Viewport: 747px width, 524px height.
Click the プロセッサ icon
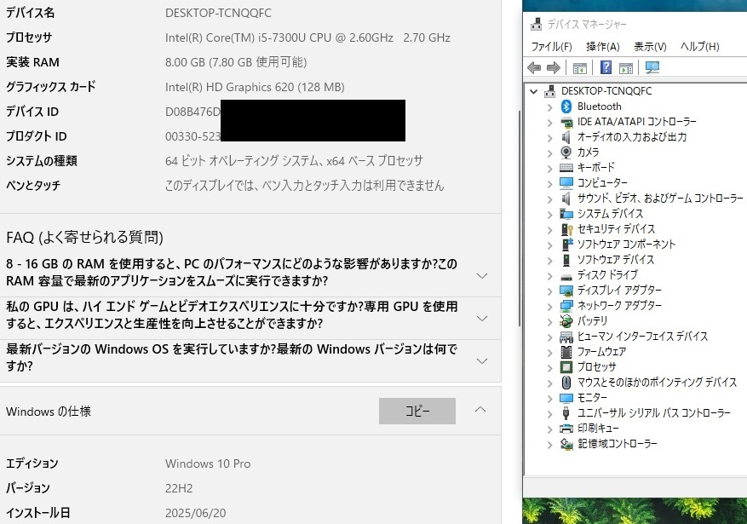click(566, 367)
